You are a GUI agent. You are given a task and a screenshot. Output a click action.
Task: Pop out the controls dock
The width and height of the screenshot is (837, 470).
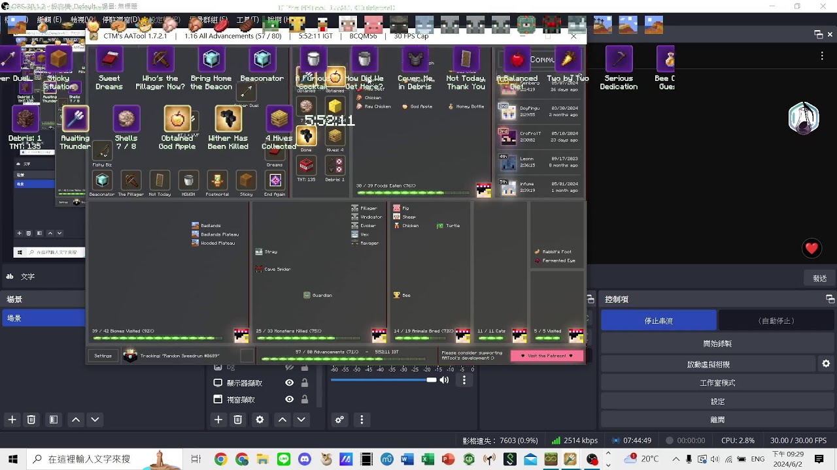pyautogui.click(x=830, y=299)
